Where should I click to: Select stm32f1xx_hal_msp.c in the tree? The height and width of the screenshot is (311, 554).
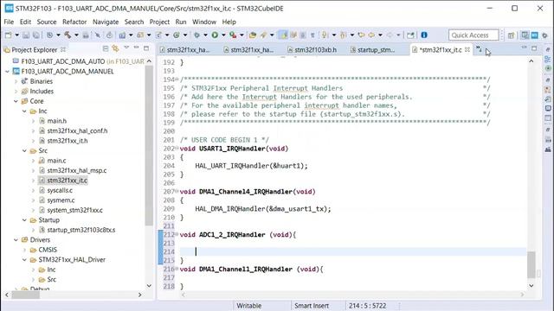pos(77,170)
